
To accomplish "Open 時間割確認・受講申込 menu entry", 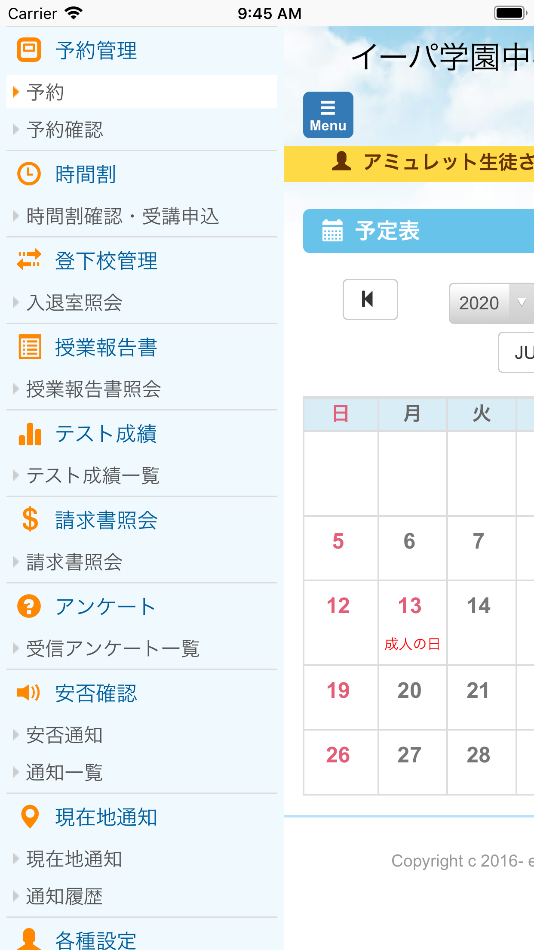I will click(x=123, y=216).
